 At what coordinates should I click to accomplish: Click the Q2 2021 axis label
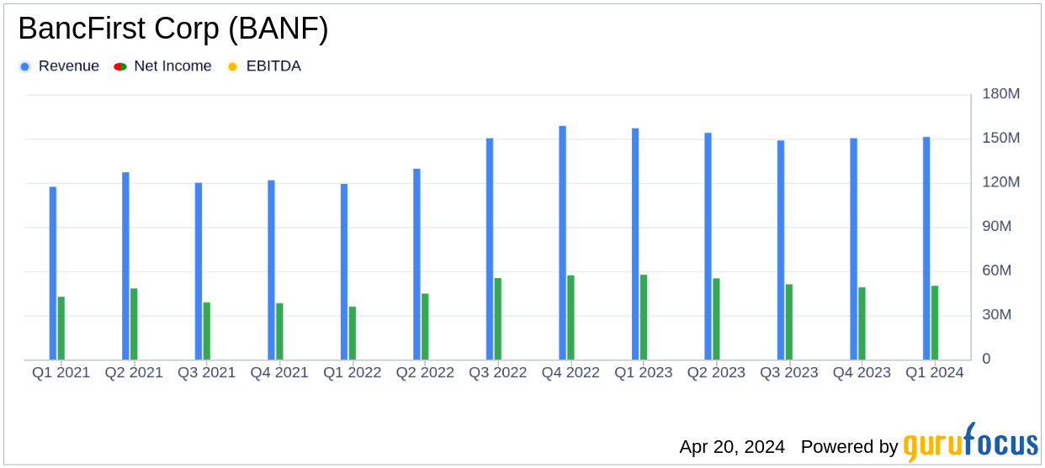[x=134, y=372]
